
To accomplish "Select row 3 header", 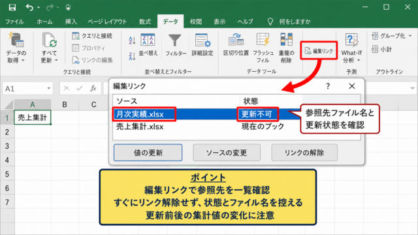I will coord(7,146).
